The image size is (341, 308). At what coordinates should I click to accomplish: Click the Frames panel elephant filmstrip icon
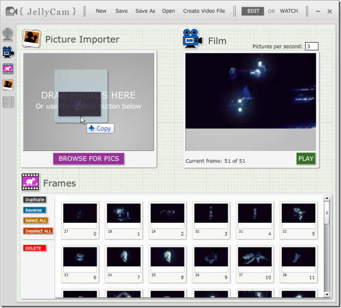tap(30, 182)
